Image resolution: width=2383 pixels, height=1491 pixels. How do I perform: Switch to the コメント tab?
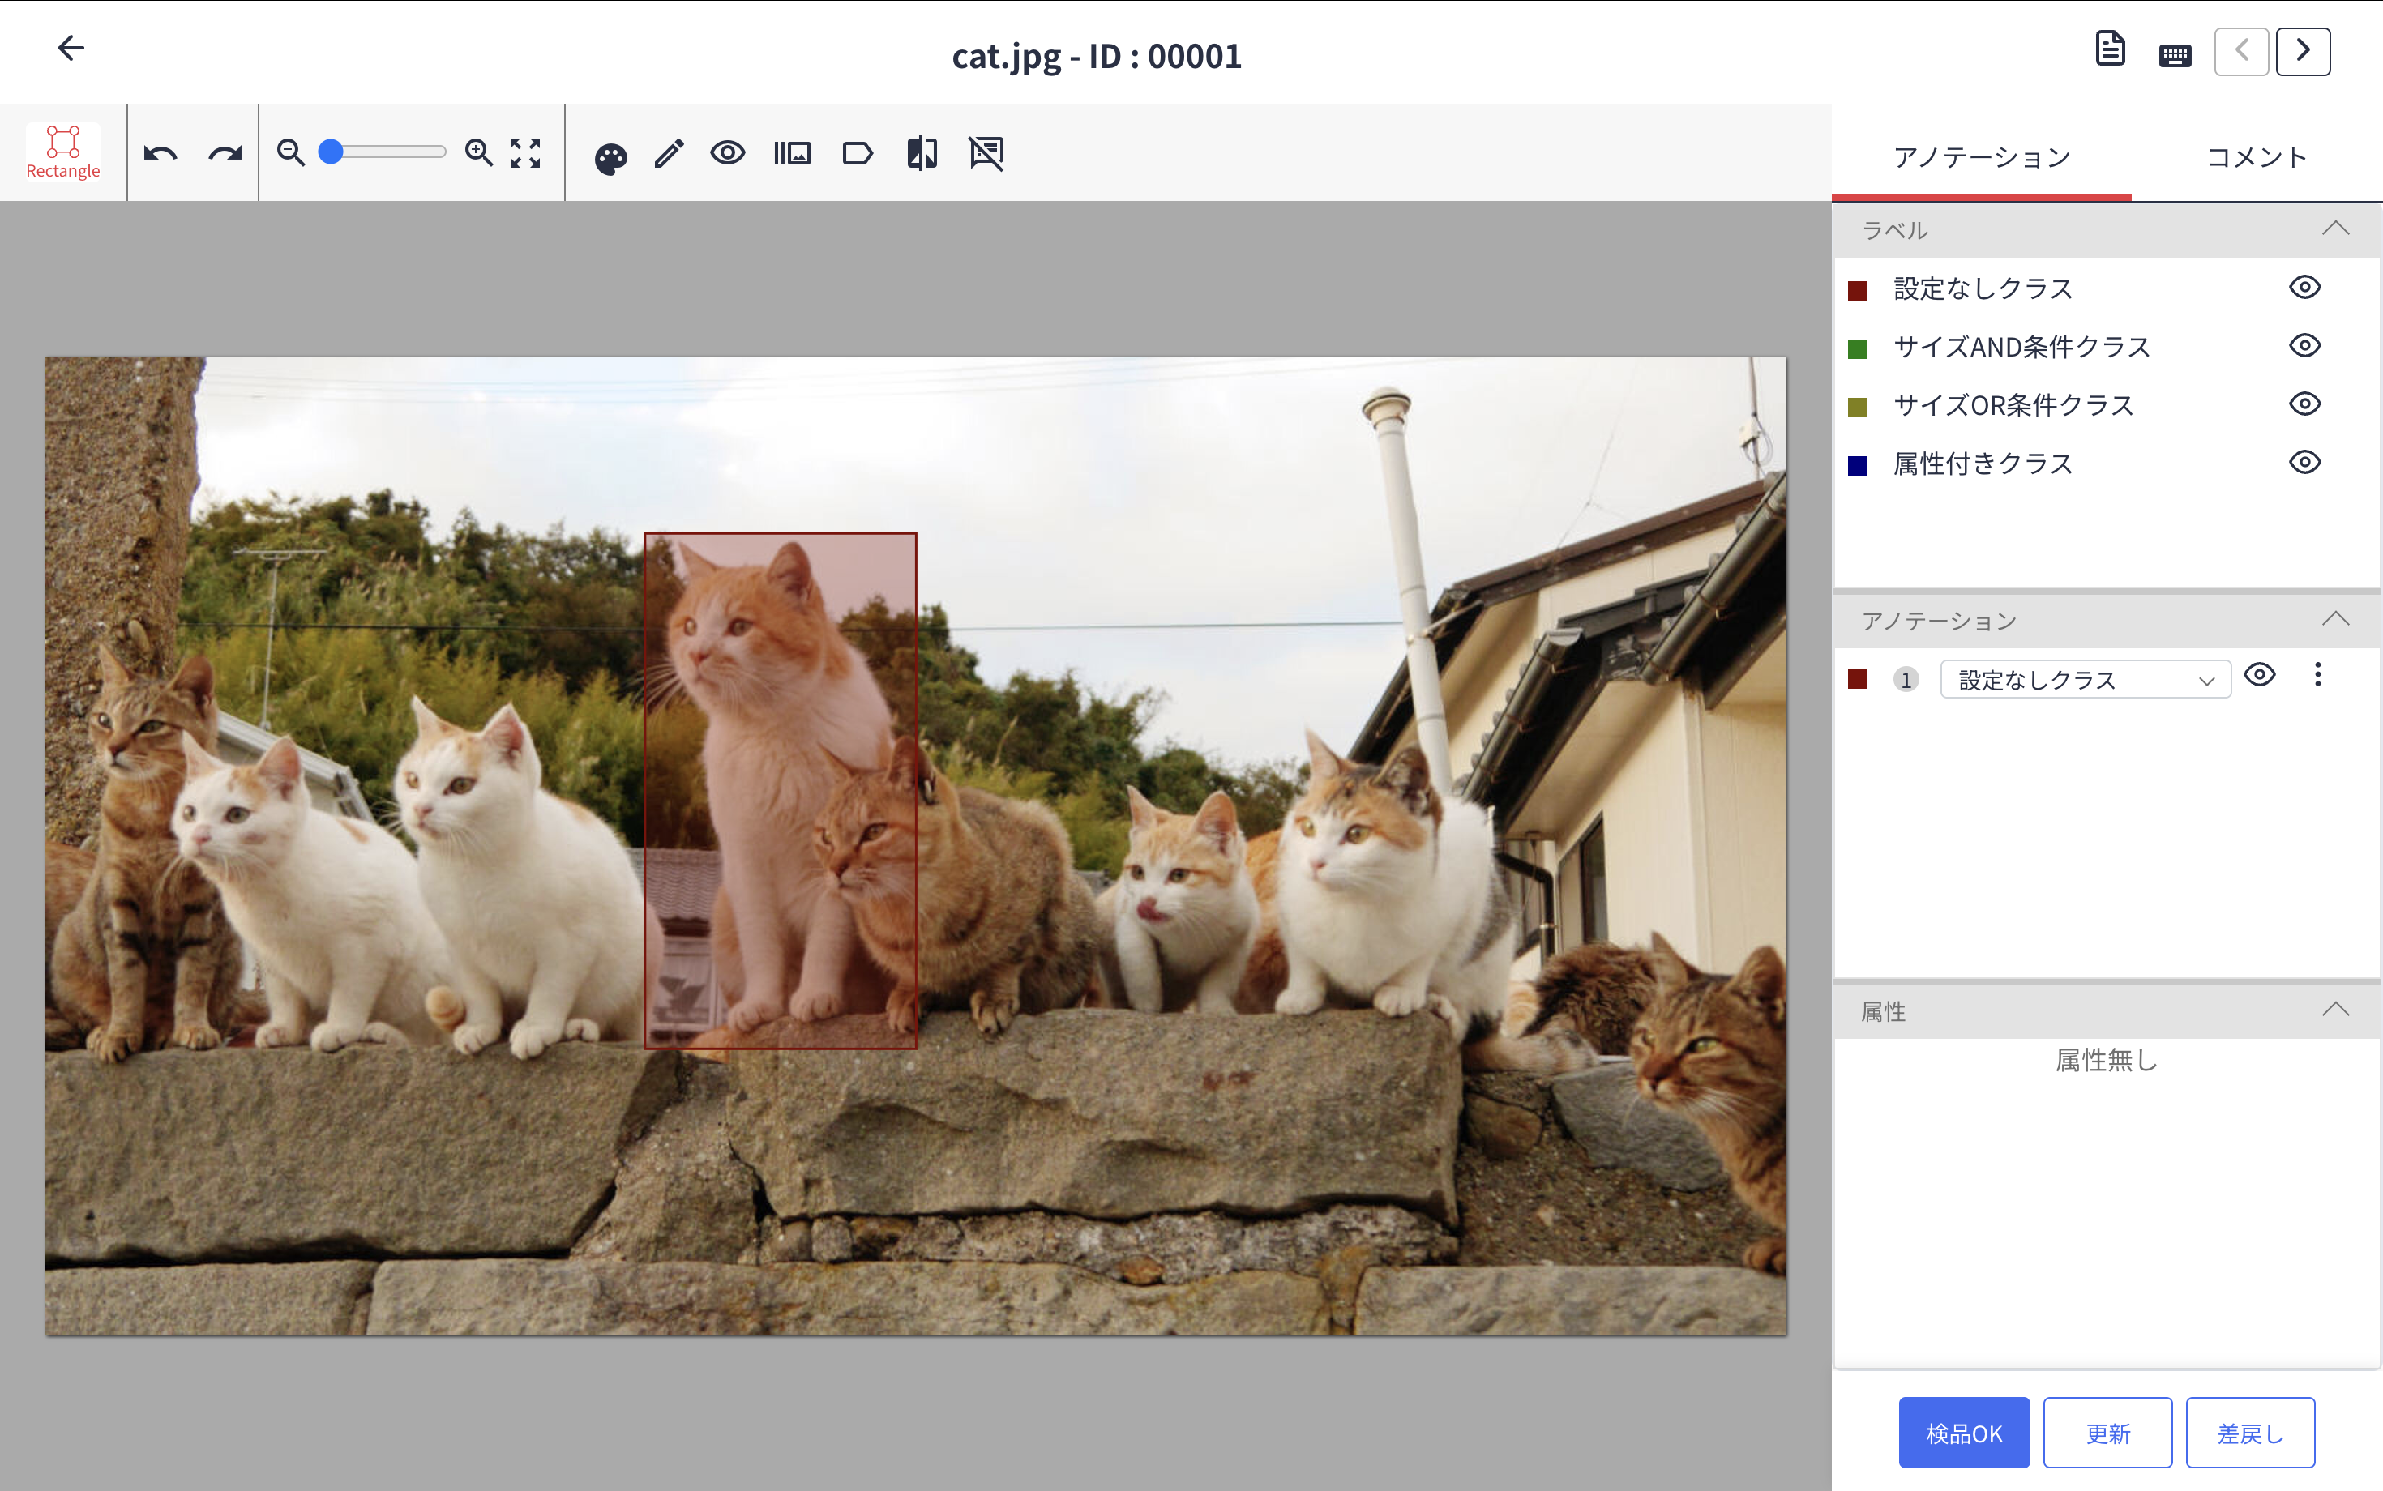pos(2256,158)
